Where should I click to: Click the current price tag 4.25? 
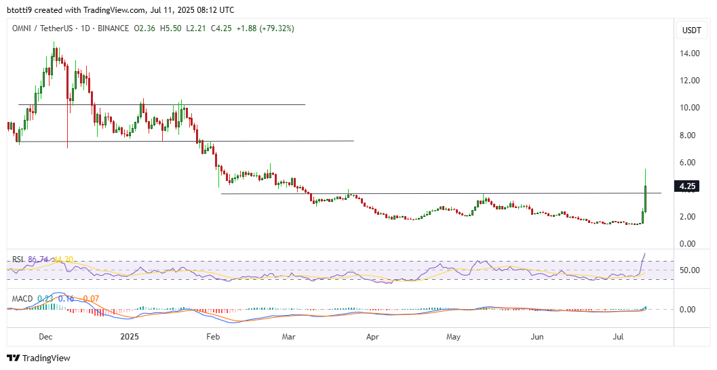[x=687, y=186]
